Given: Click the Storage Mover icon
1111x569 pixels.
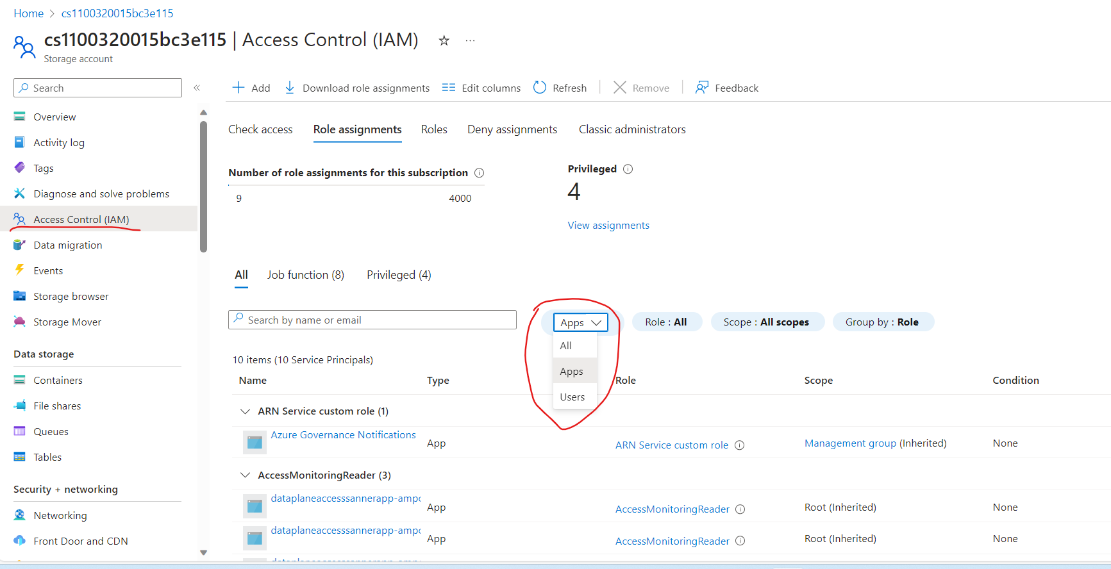Looking at the screenshot, I should point(20,322).
